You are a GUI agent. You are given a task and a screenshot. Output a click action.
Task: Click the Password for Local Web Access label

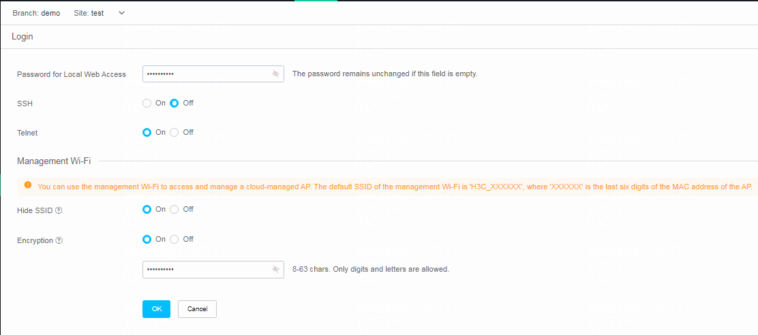coord(72,74)
